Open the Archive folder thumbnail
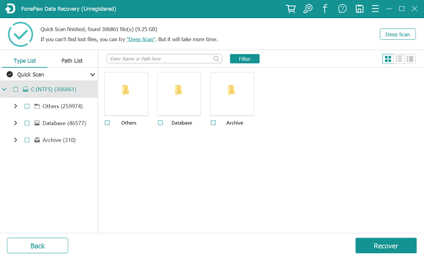 [232, 94]
